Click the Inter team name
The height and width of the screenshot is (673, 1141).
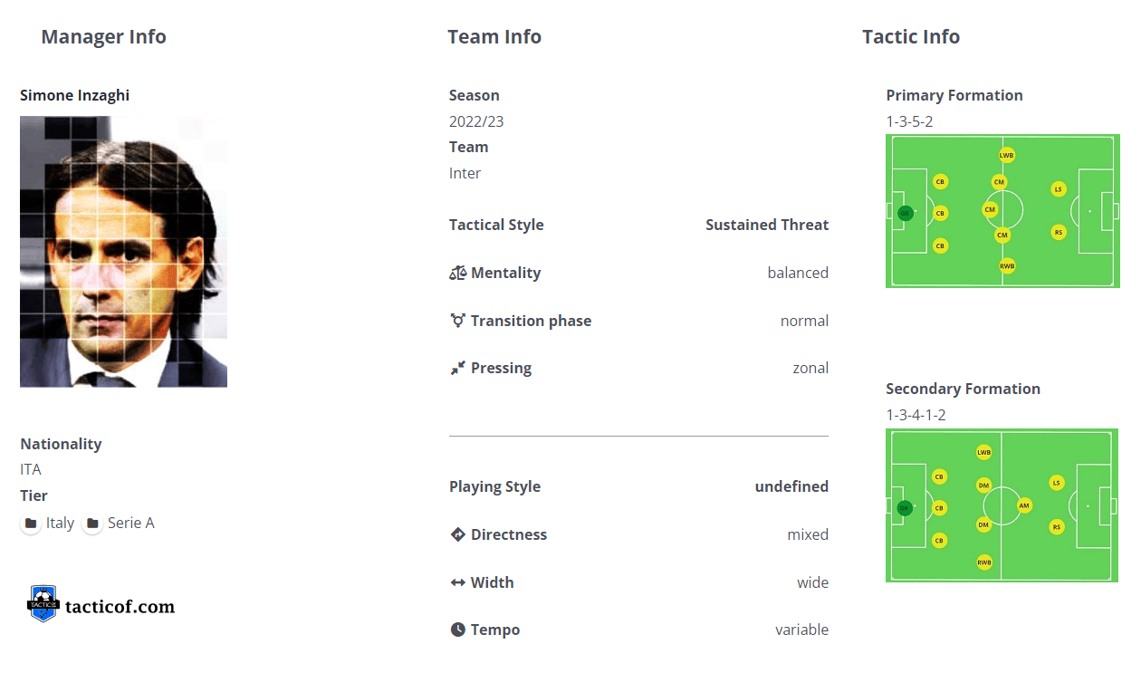tap(465, 173)
